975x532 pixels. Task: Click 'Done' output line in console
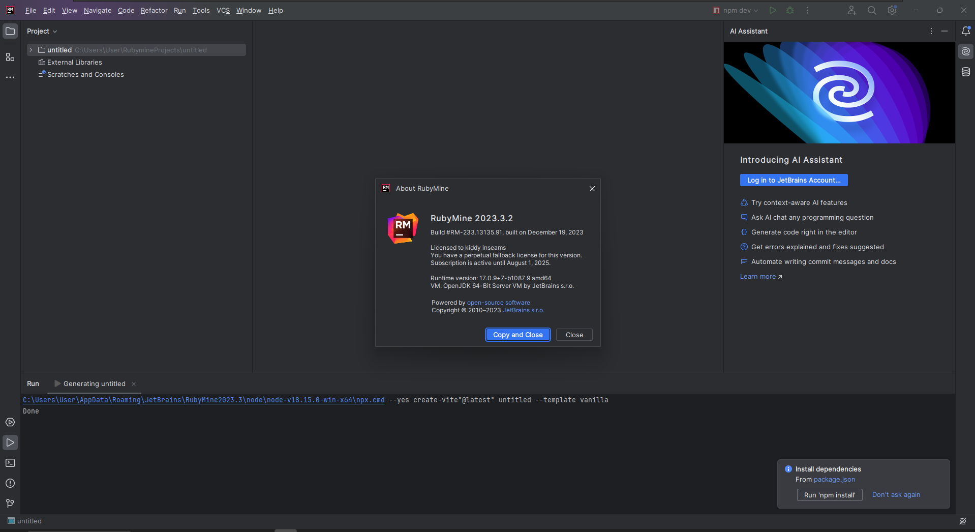31,411
